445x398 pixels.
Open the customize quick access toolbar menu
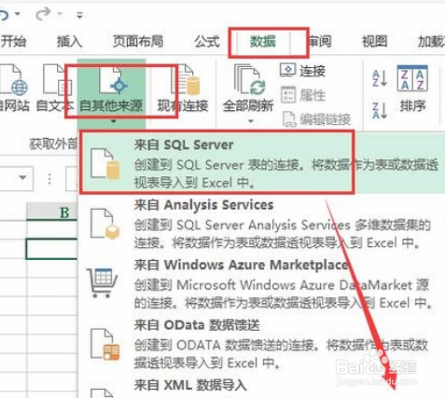(x=80, y=15)
